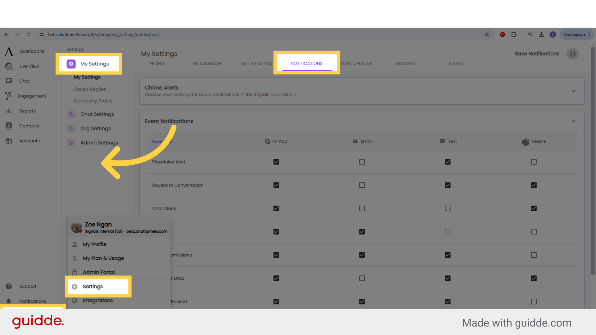The width and height of the screenshot is (596, 335).
Task: Reload the page in browser
Action: (x=29, y=34)
